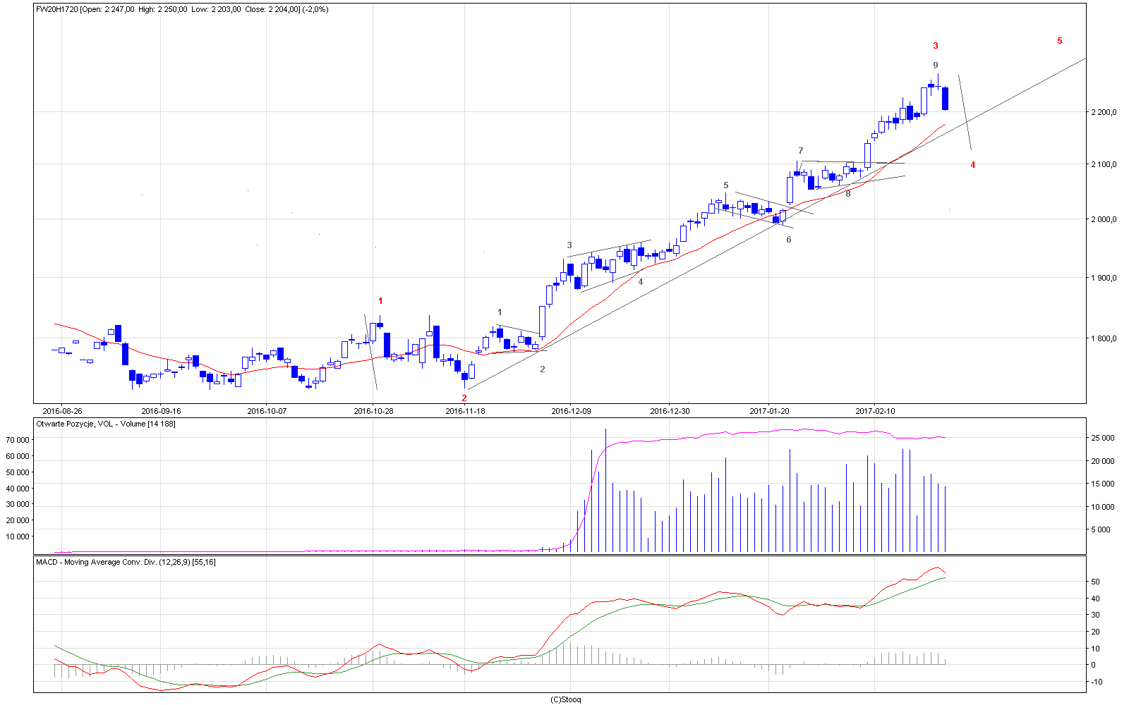Select 15 000 on the volume axis
Viewport: 1129px width, 705px height.
tap(1103, 484)
